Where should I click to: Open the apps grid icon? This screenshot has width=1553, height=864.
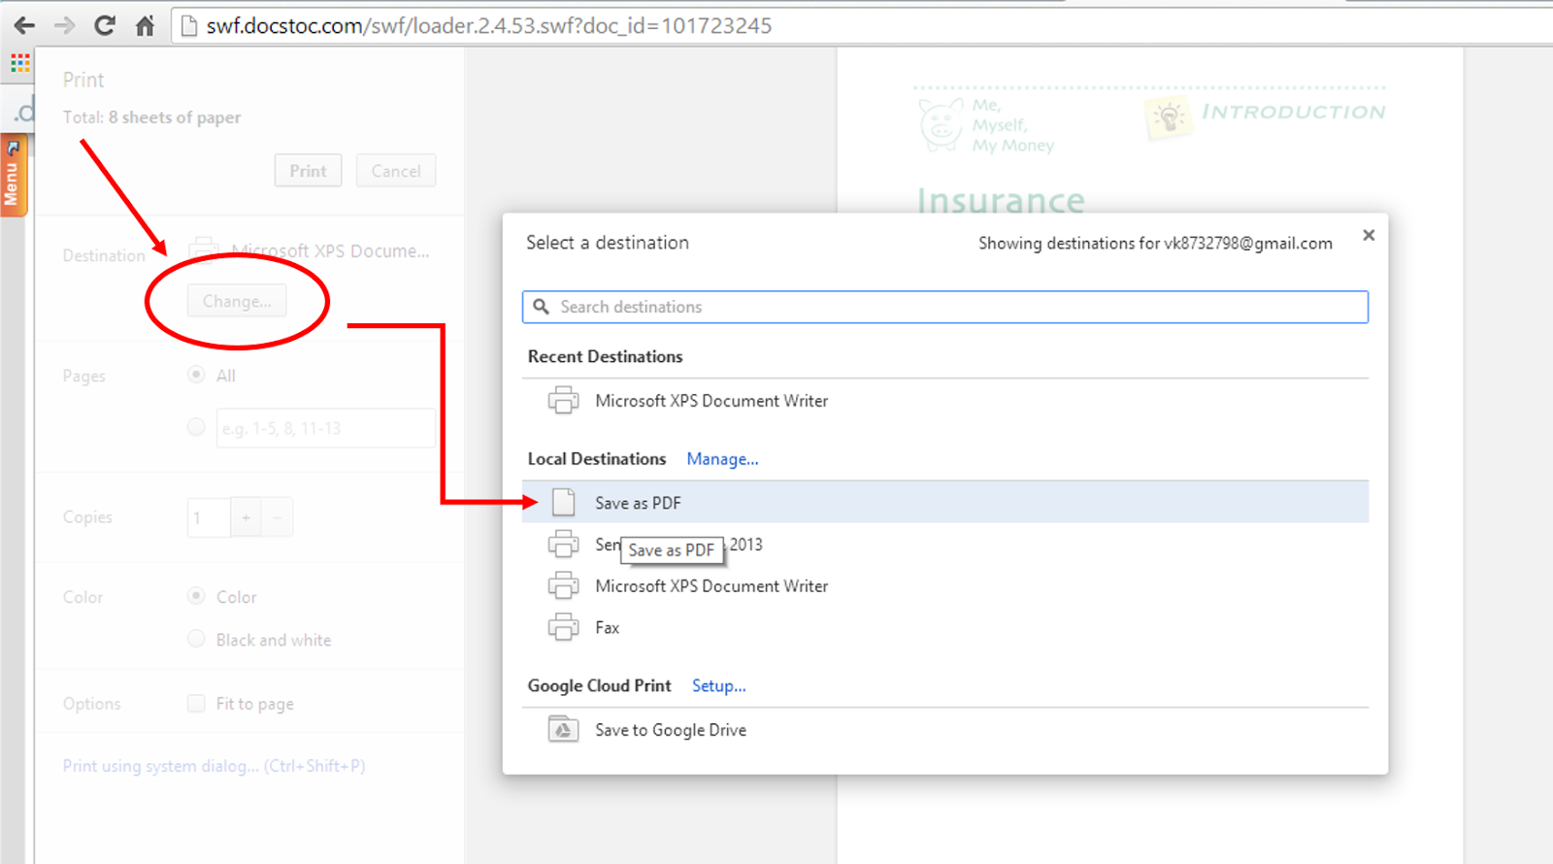20,64
